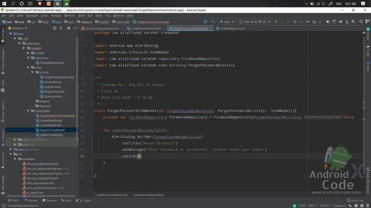Open the Navigate menu

pyautogui.click(x=32, y=16)
